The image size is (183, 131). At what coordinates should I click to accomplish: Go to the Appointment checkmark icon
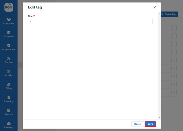(9, 45)
